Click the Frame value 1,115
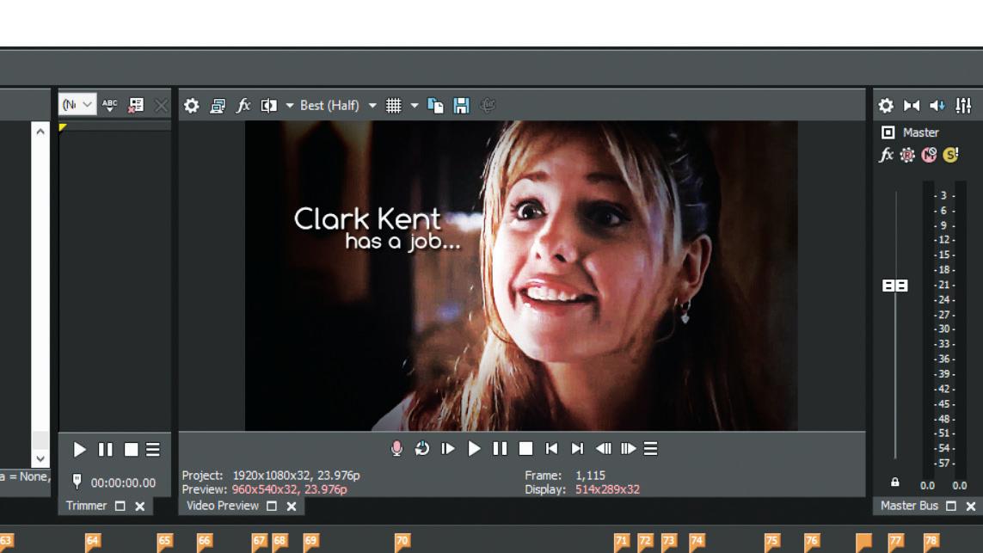The width and height of the screenshot is (983, 553). pyautogui.click(x=591, y=476)
